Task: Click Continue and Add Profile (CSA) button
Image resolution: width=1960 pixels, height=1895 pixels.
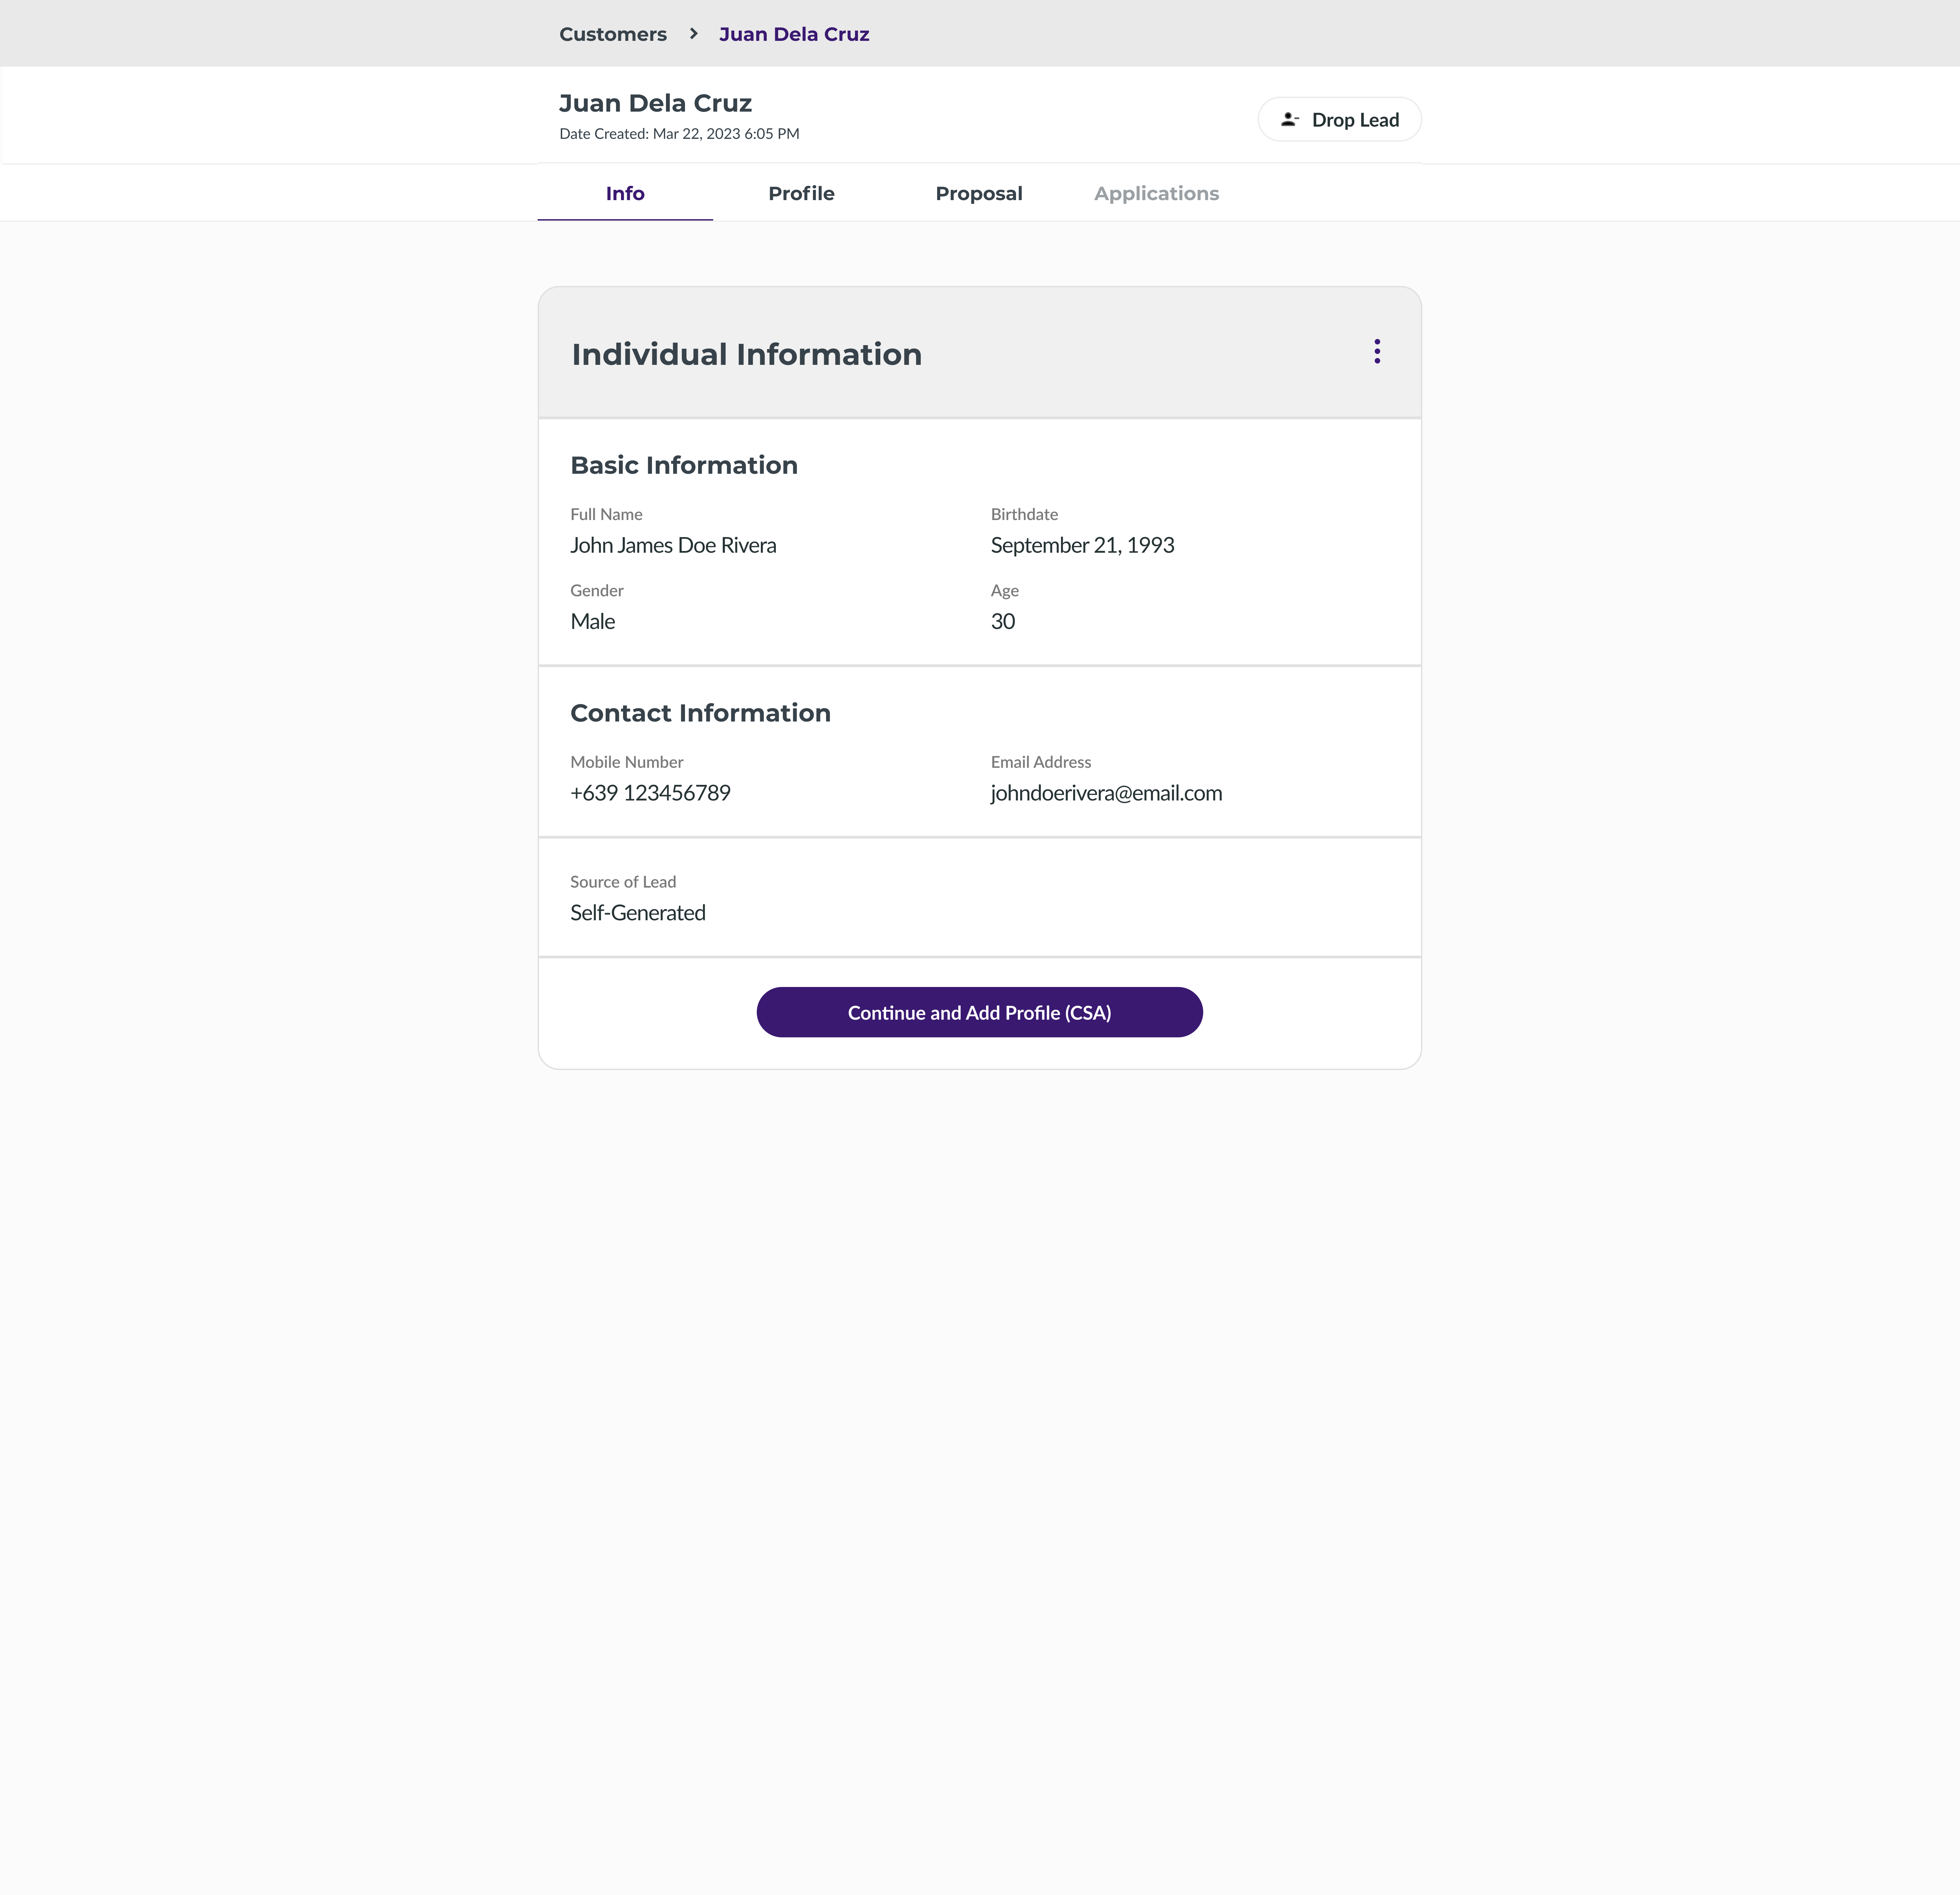Action: (x=979, y=1012)
